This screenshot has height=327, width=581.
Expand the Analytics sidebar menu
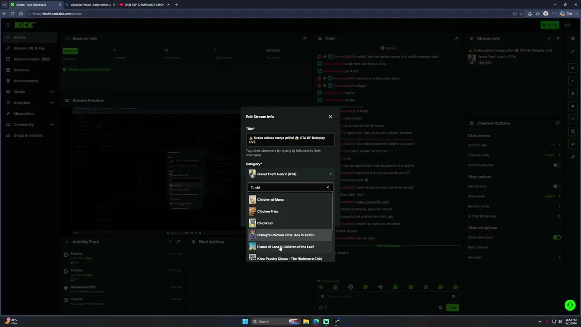(30, 103)
